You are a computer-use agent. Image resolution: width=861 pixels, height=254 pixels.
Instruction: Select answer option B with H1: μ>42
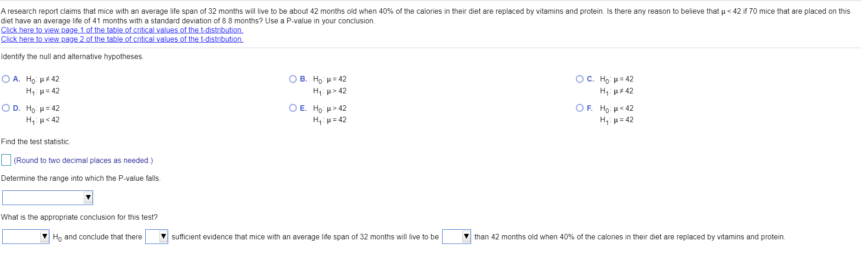[293, 79]
